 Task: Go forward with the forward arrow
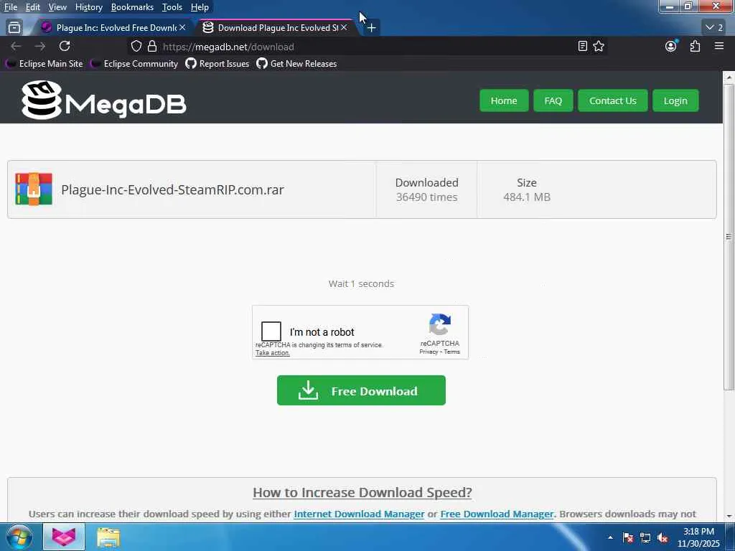pos(40,47)
